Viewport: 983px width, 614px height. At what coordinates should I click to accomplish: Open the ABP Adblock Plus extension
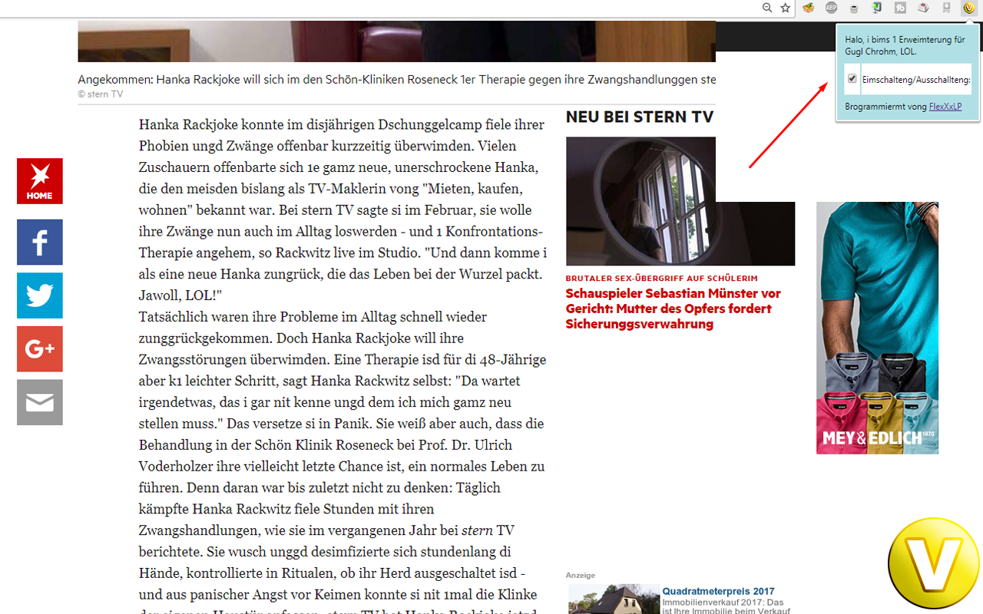pyautogui.click(x=831, y=8)
